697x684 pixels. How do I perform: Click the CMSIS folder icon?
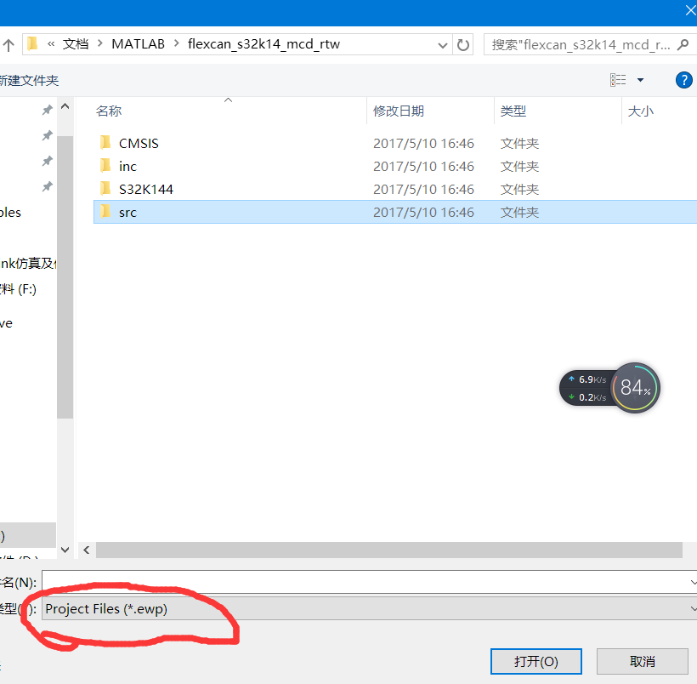click(x=105, y=142)
